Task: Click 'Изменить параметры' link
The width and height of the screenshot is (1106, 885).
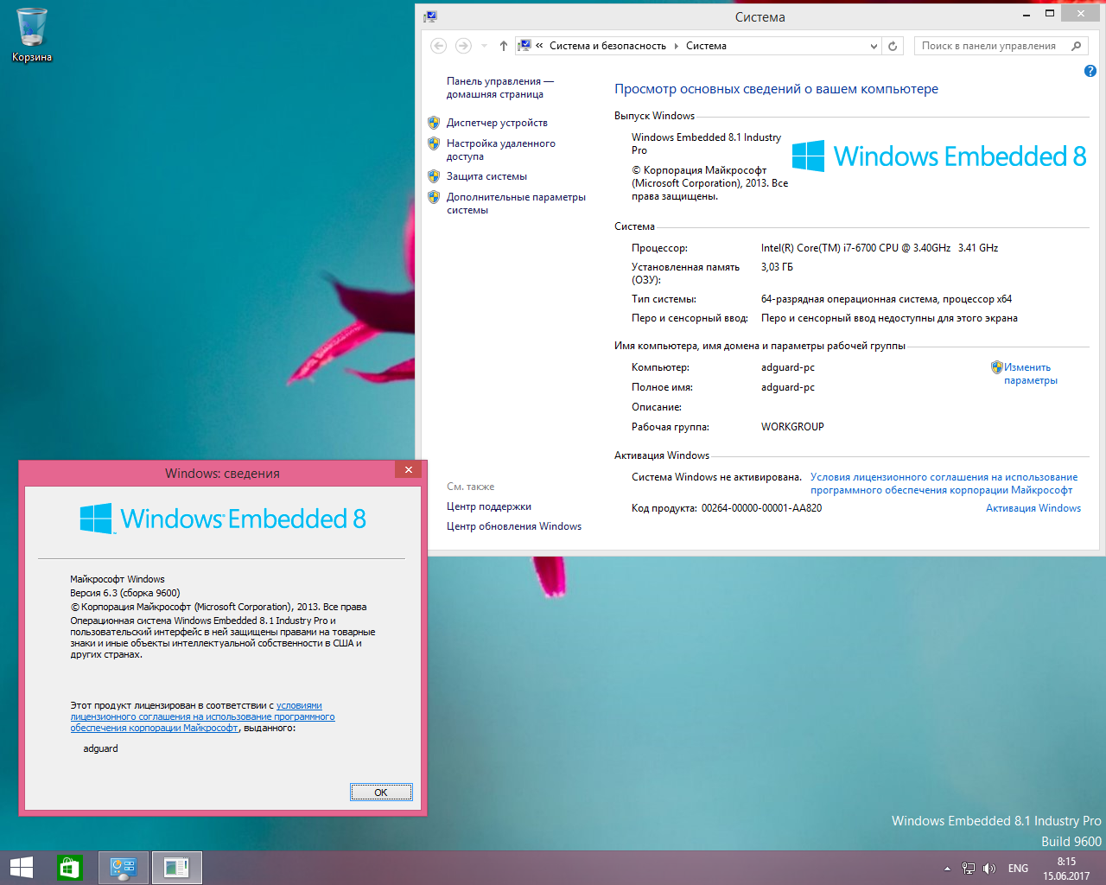Action: [x=1030, y=373]
